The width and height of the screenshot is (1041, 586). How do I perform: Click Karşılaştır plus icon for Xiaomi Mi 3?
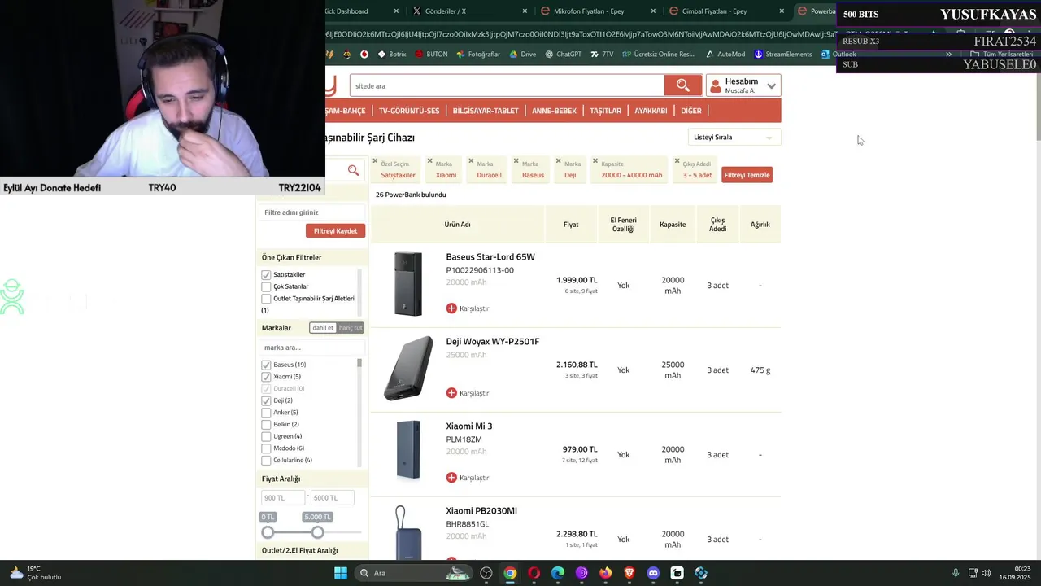451,478
